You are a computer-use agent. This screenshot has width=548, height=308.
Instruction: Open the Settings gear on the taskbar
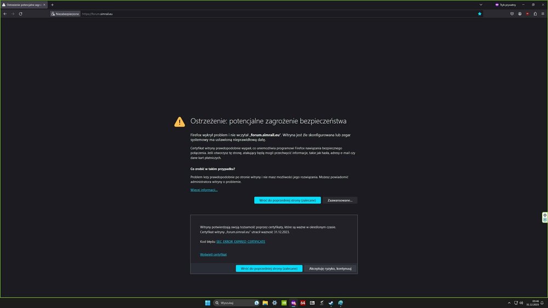point(275,303)
